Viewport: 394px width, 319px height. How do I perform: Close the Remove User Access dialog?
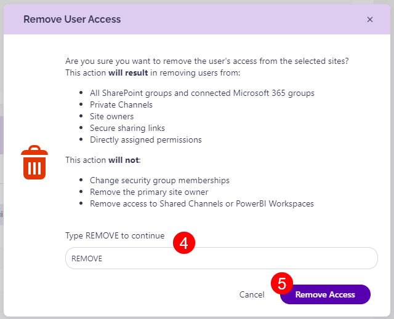pyautogui.click(x=370, y=20)
